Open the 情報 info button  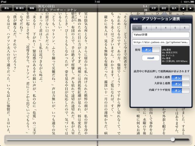(32, 8)
